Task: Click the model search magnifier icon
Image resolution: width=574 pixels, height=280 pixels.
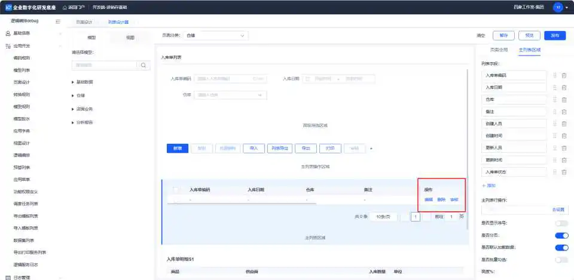Action: (x=143, y=65)
